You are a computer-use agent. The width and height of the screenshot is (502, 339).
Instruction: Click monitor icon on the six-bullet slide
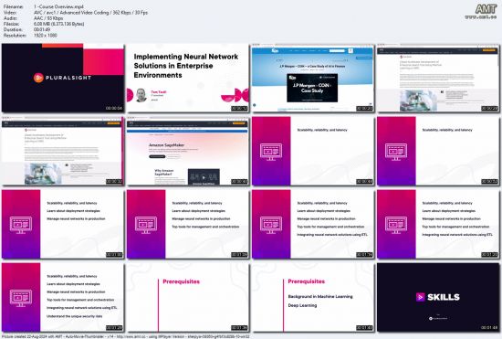pos(21,298)
